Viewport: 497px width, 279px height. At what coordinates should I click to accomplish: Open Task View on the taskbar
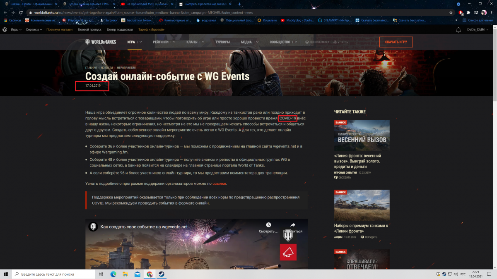point(101,274)
